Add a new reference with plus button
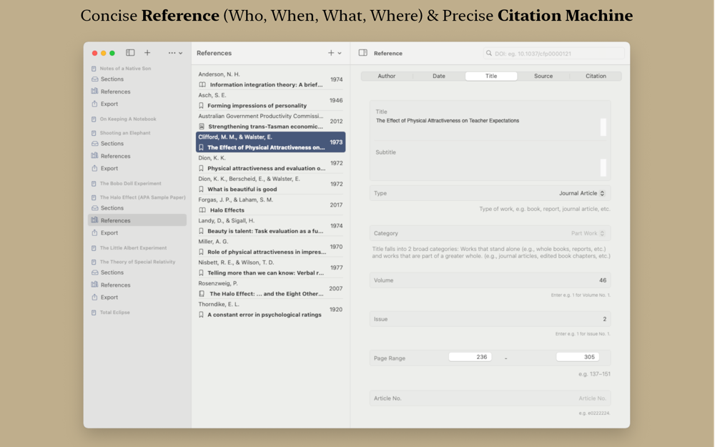The height and width of the screenshot is (447, 715). click(x=331, y=53)
